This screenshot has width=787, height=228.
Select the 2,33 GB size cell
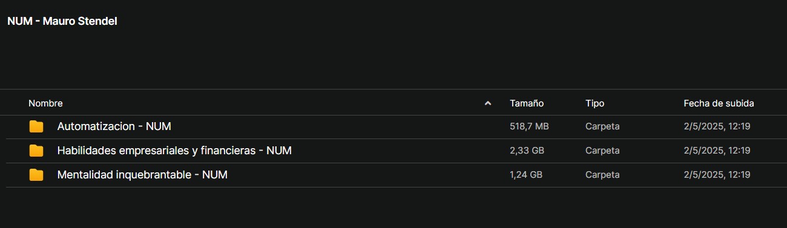pyautogui.click(x=526, y=151)
